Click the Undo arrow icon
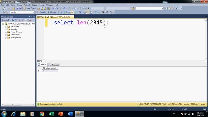 [x=64, y=8]
